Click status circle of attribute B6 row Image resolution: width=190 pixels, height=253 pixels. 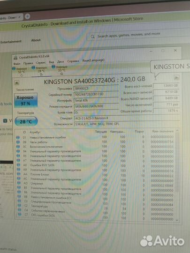click(19, 192)
